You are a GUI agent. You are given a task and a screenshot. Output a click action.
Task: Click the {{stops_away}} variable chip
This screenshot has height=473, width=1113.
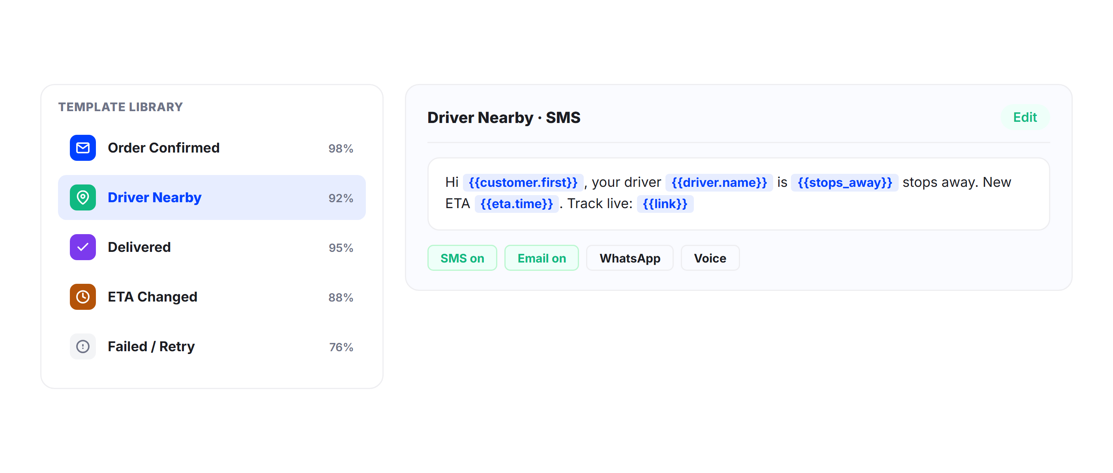tap(845, 182)
